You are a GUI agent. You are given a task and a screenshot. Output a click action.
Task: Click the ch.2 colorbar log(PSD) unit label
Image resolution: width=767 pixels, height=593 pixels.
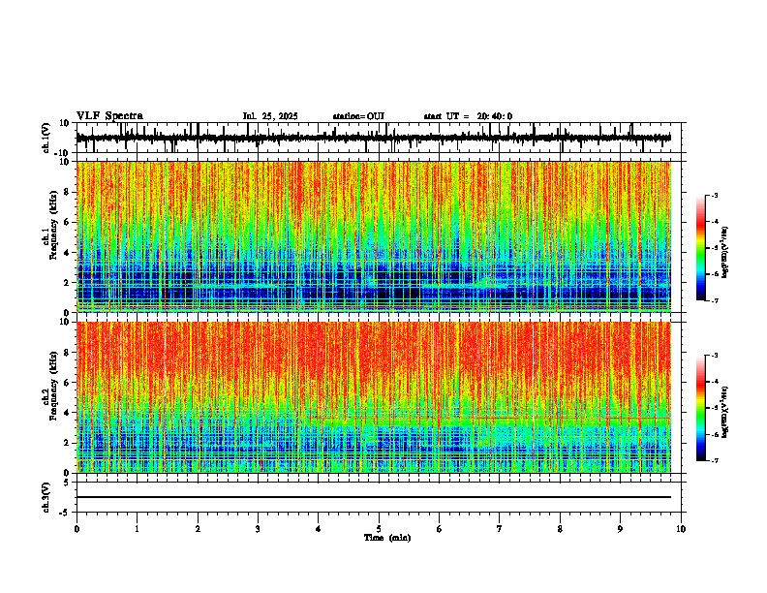(x=725, y=412)
